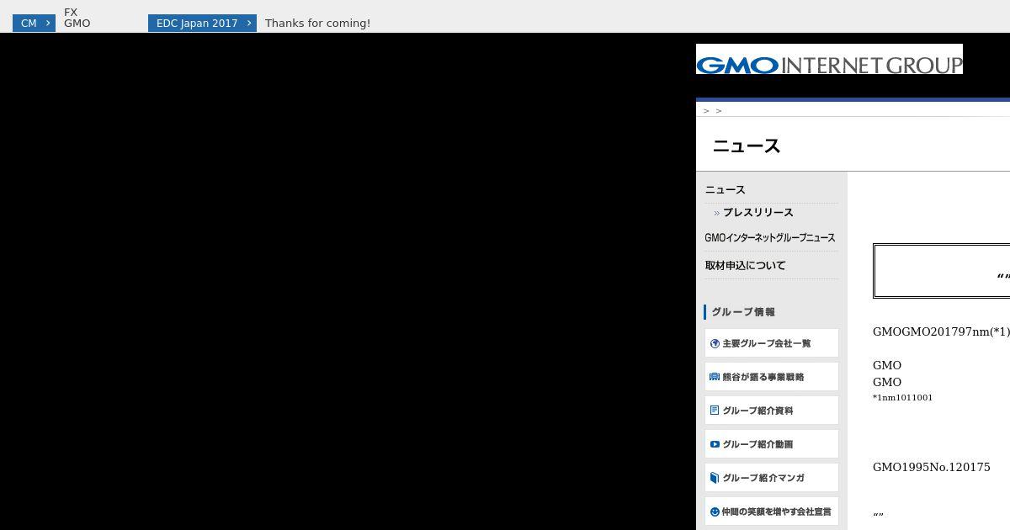The image size is (1010, 530).
Task: Open 取材申込について sidebar item
Action: click(746, 266)
